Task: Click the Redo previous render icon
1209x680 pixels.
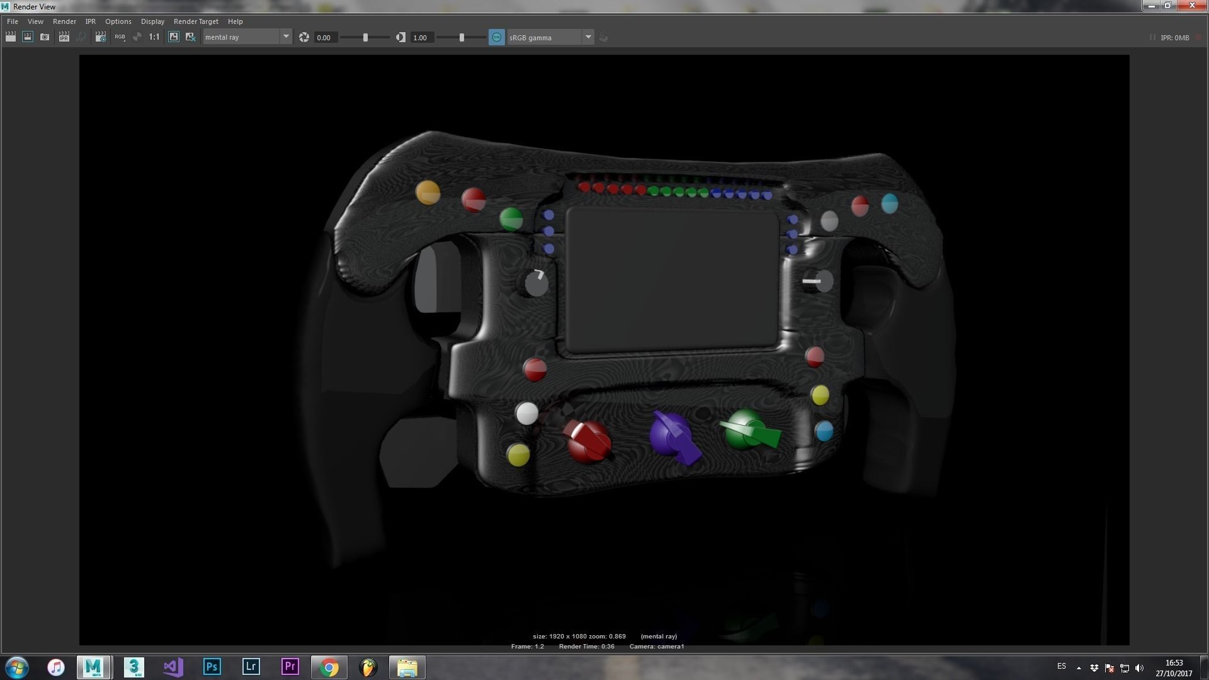Action: pyautogui.click(x=11, y=37)
